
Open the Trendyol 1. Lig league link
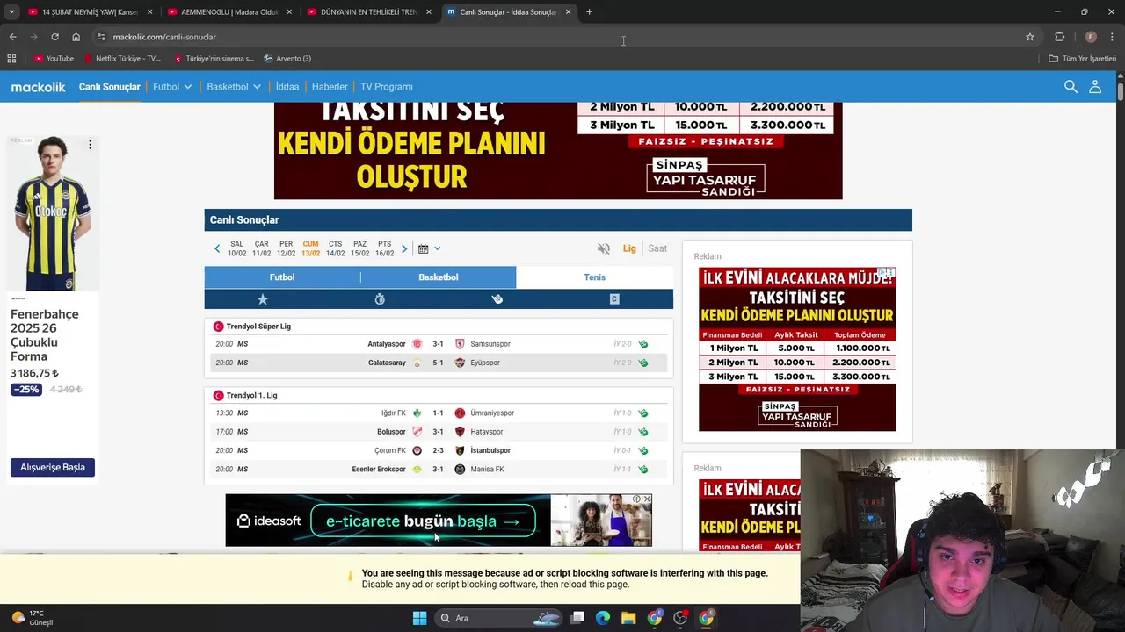click(251, 396)
